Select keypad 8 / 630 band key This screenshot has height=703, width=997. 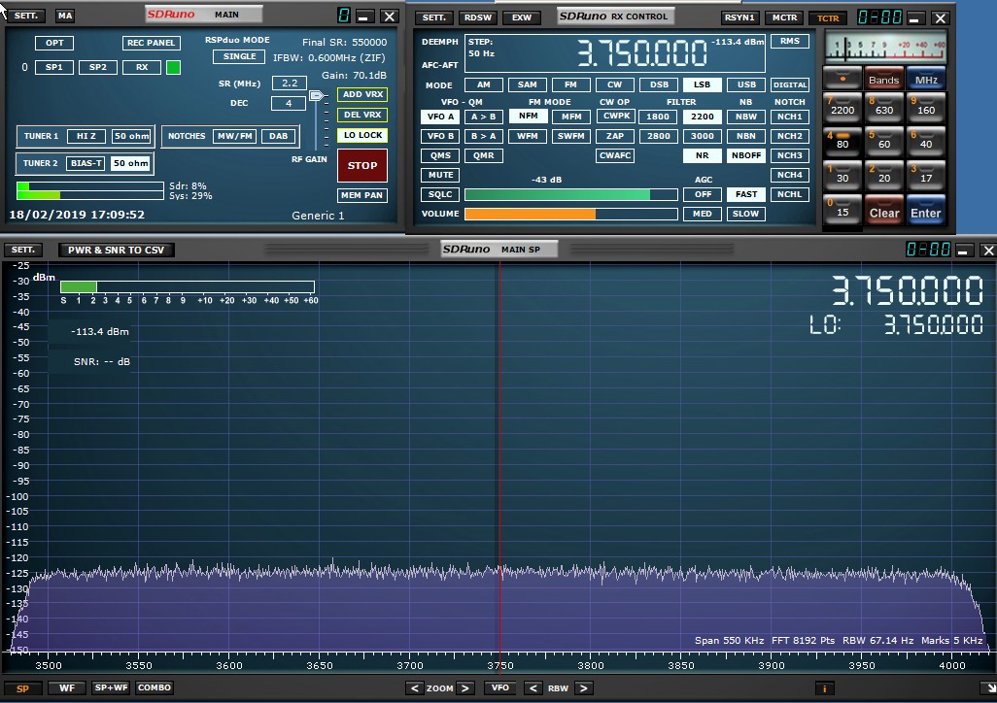point(884,107)
